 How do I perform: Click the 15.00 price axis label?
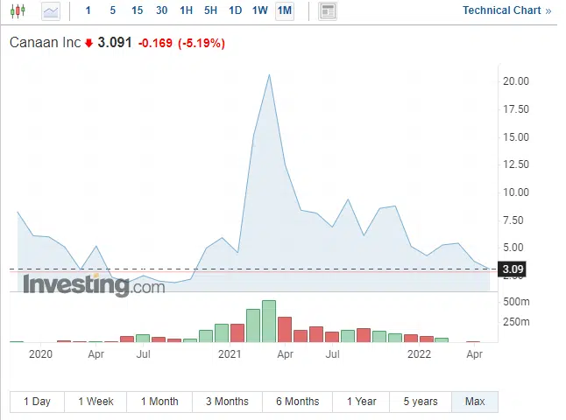pyautogui.click(x=516, y=137)
